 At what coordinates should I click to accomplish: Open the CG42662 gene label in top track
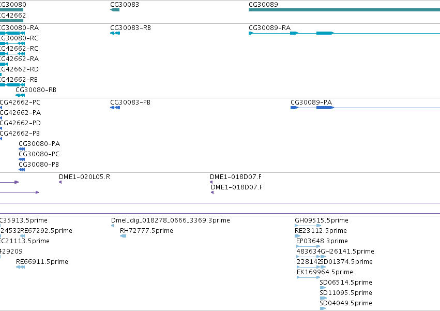click(x=12, y=15)
